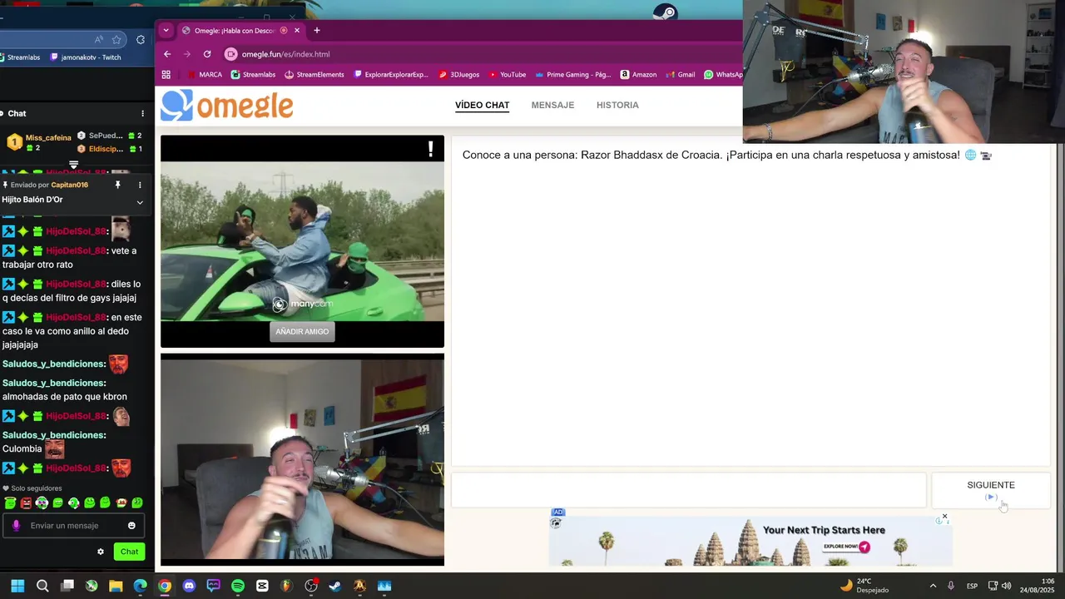Click the camera site-info icon in the address bar
This screenshot has height=599, width=1065.
click(231, 54)
